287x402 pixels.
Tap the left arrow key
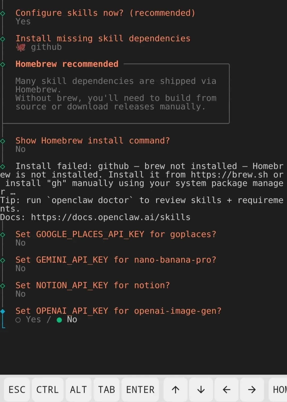tap(226, 389)
